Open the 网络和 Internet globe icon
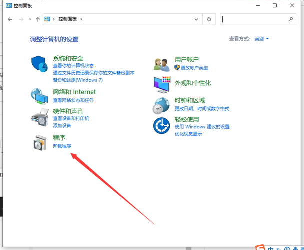 [x=39, y=96]
